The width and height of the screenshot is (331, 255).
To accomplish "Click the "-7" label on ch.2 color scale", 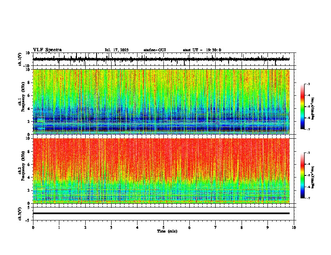I will (308, 198).
